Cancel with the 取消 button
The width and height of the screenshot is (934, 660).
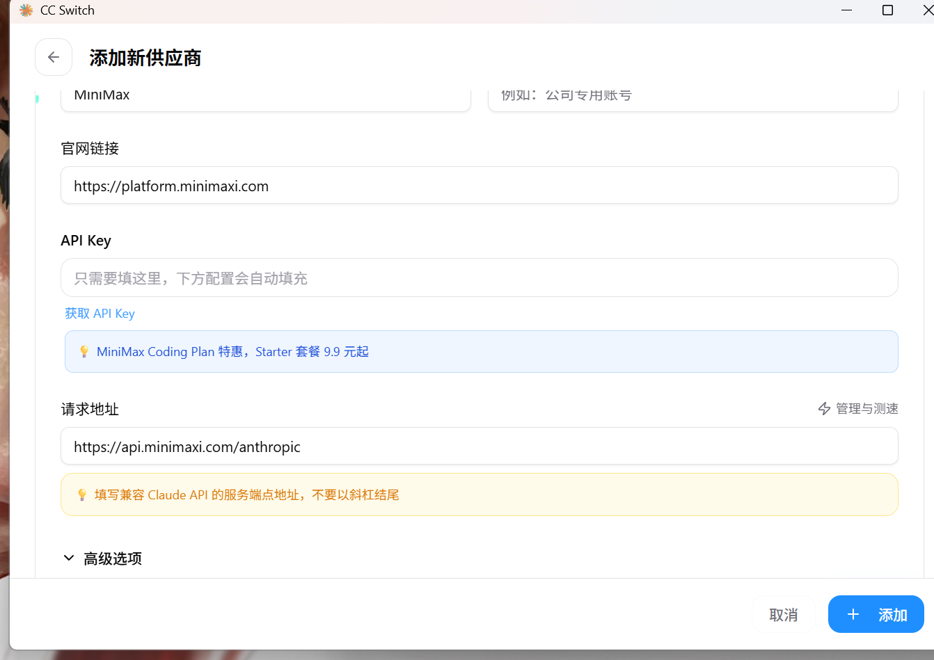tap(783, 615)
